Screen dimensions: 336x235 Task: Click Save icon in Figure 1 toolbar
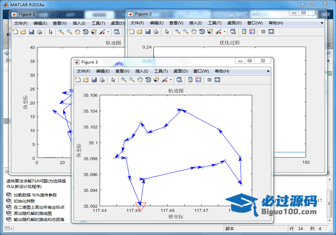tap(31, 32)
